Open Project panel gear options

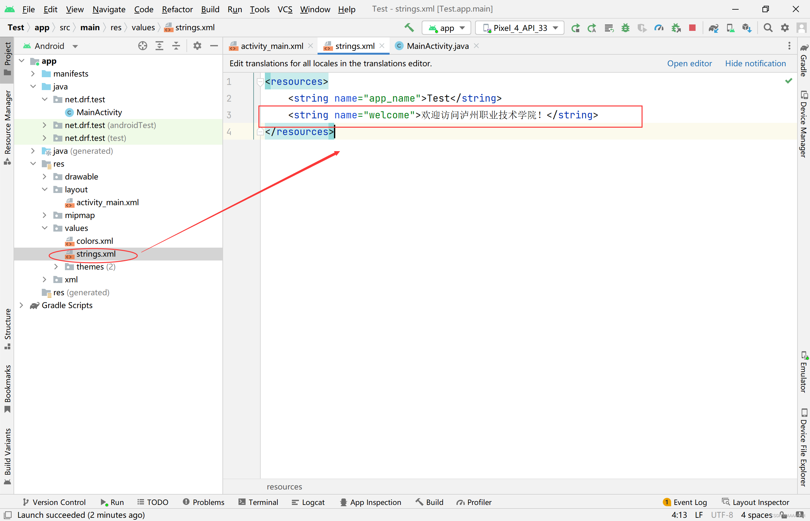[x=197, y=46]
